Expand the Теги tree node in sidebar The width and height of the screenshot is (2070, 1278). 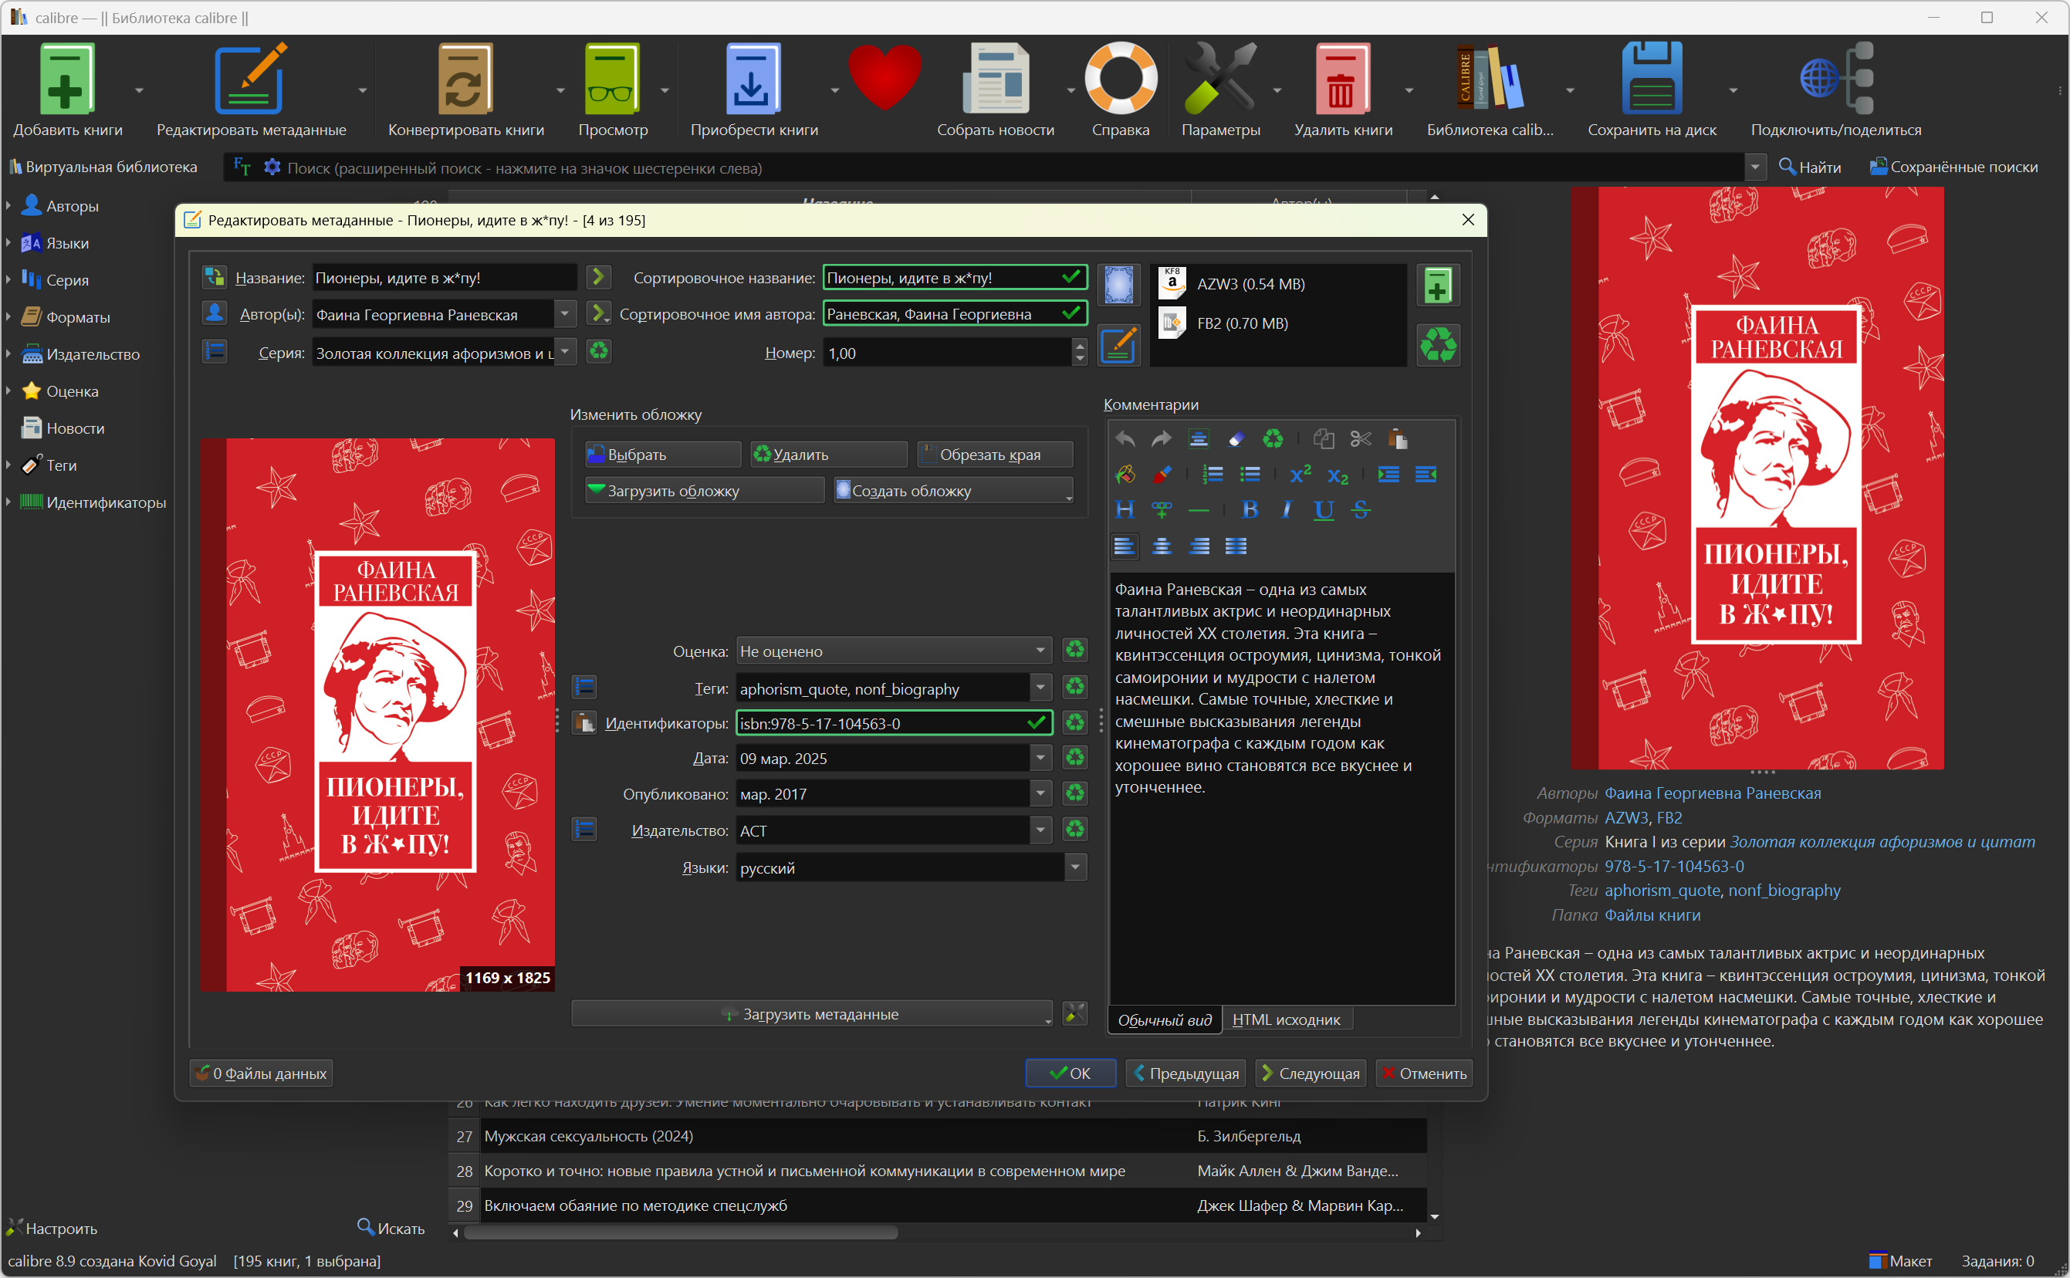point(8,465)
